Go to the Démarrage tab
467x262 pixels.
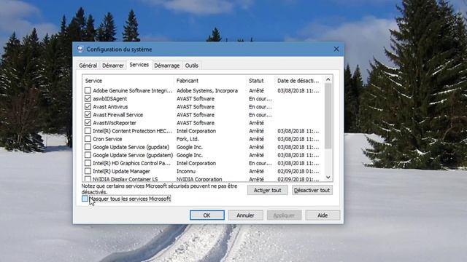167,65
